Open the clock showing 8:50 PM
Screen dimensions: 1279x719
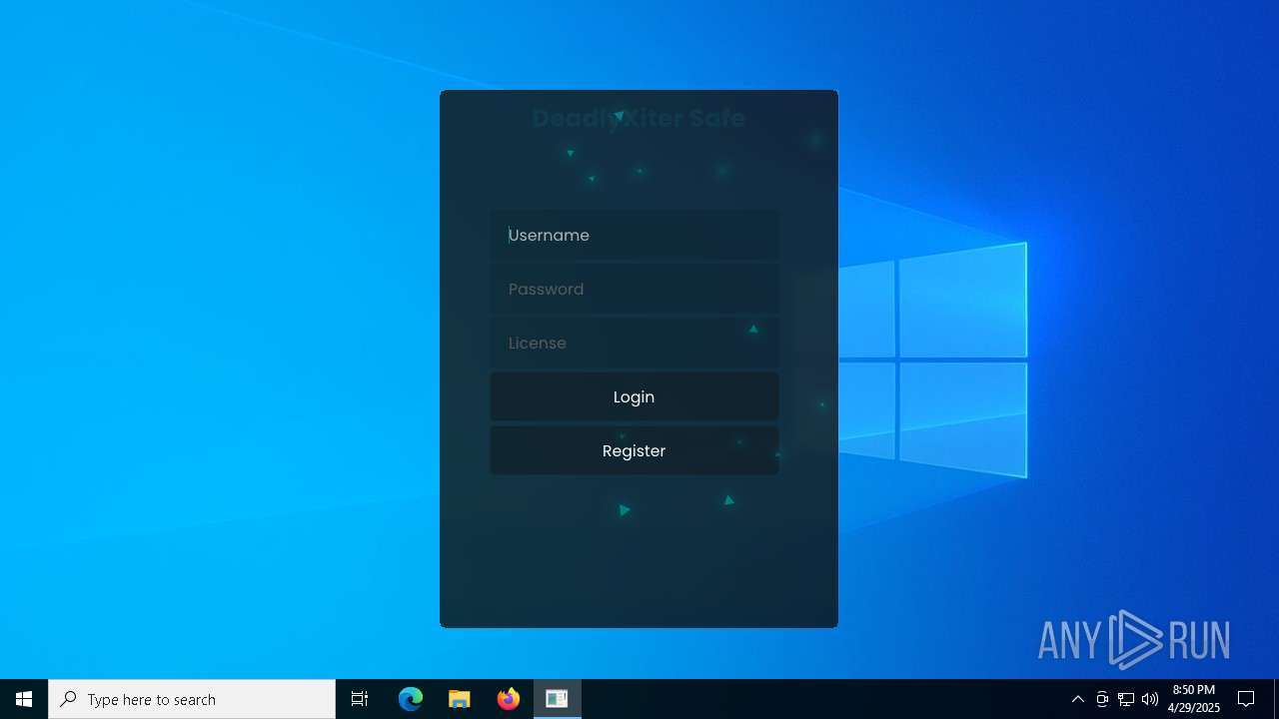tap(1194, 699)
